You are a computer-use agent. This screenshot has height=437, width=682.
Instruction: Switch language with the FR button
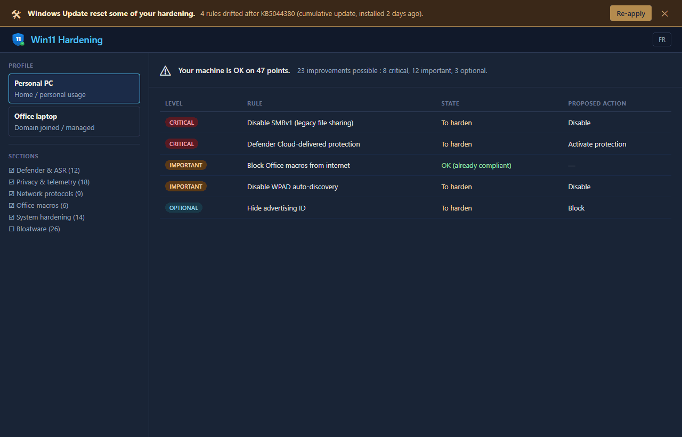(x=662, y=39)
